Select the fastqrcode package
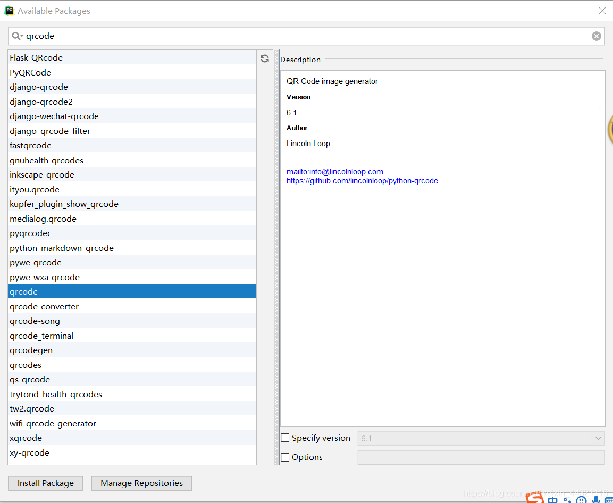The height and width of the screenshot is (503, 613). tap(132, 146)
